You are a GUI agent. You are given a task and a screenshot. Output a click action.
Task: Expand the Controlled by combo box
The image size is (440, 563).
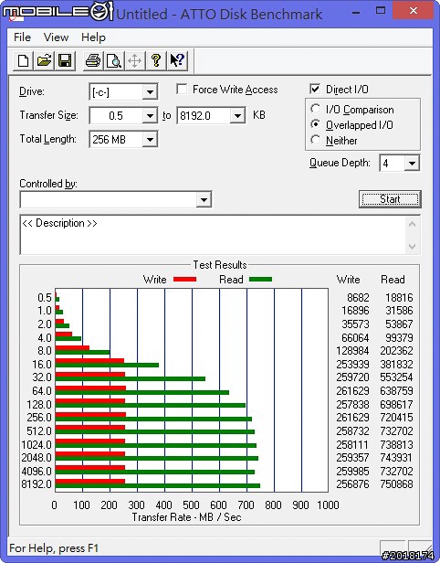click(x=204, y=199)
